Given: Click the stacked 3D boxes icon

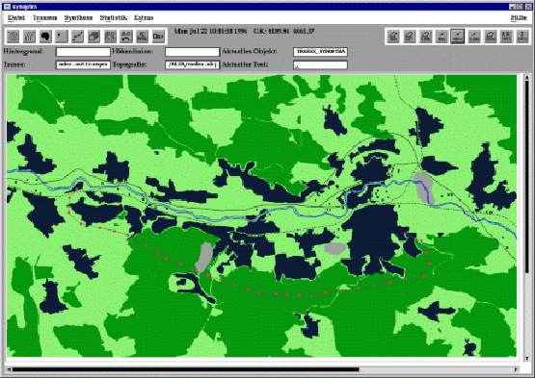Looking at the screenshot, I should [94, 37].
